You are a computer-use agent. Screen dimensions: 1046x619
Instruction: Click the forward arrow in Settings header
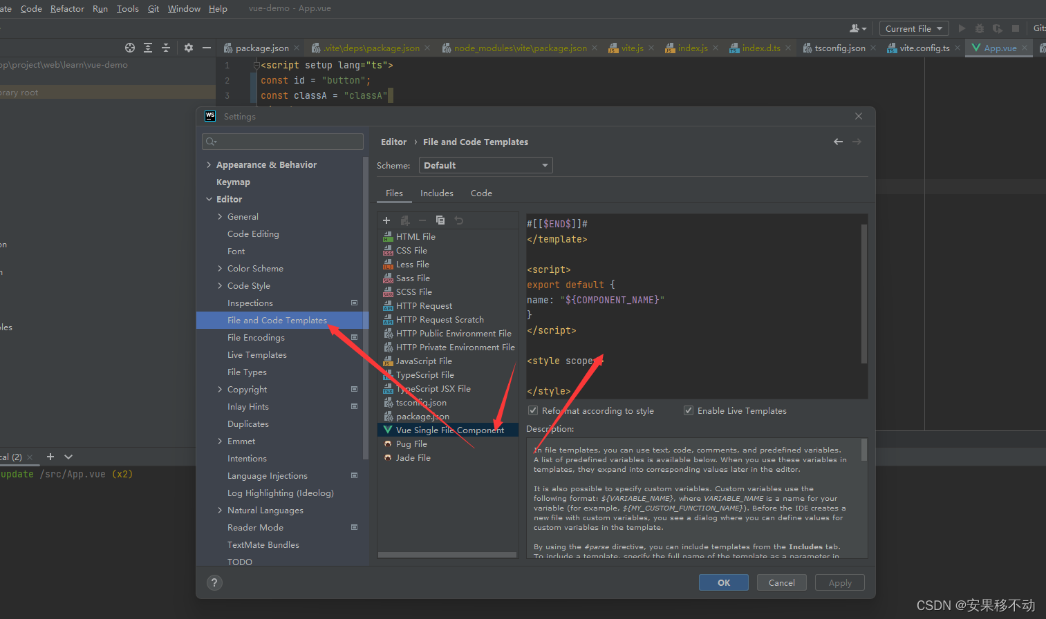(x=857, y=142)
